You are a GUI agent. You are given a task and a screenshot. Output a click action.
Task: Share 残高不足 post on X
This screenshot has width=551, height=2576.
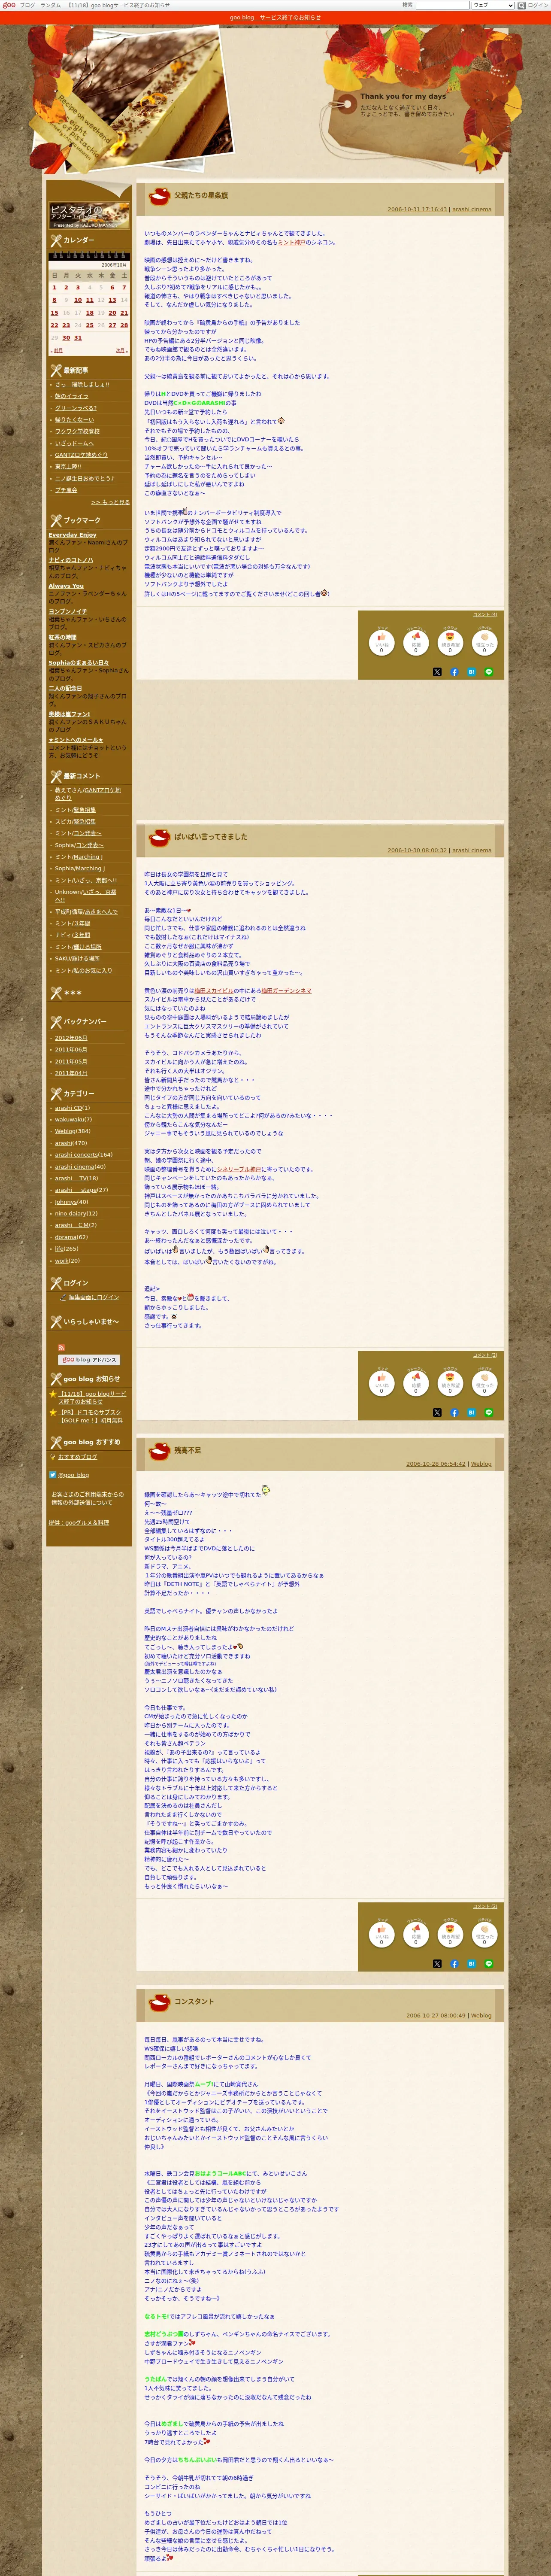point(437,1964)
